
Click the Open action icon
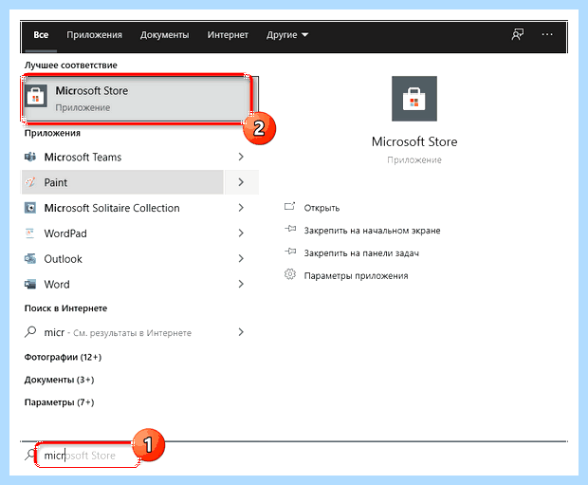coord(290,207)
